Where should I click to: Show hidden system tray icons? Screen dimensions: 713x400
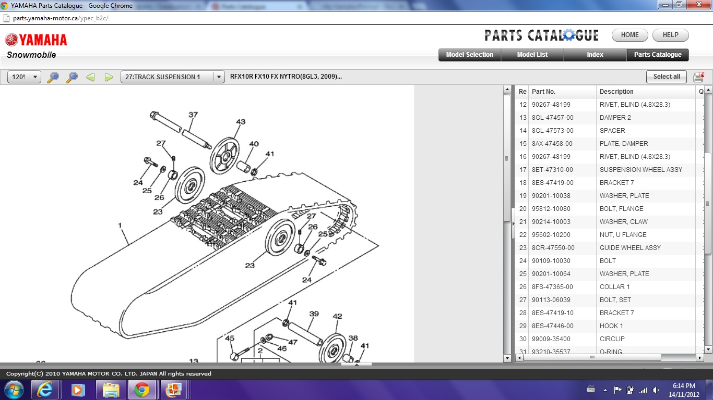pyautogui.click(x=605, y=390)
